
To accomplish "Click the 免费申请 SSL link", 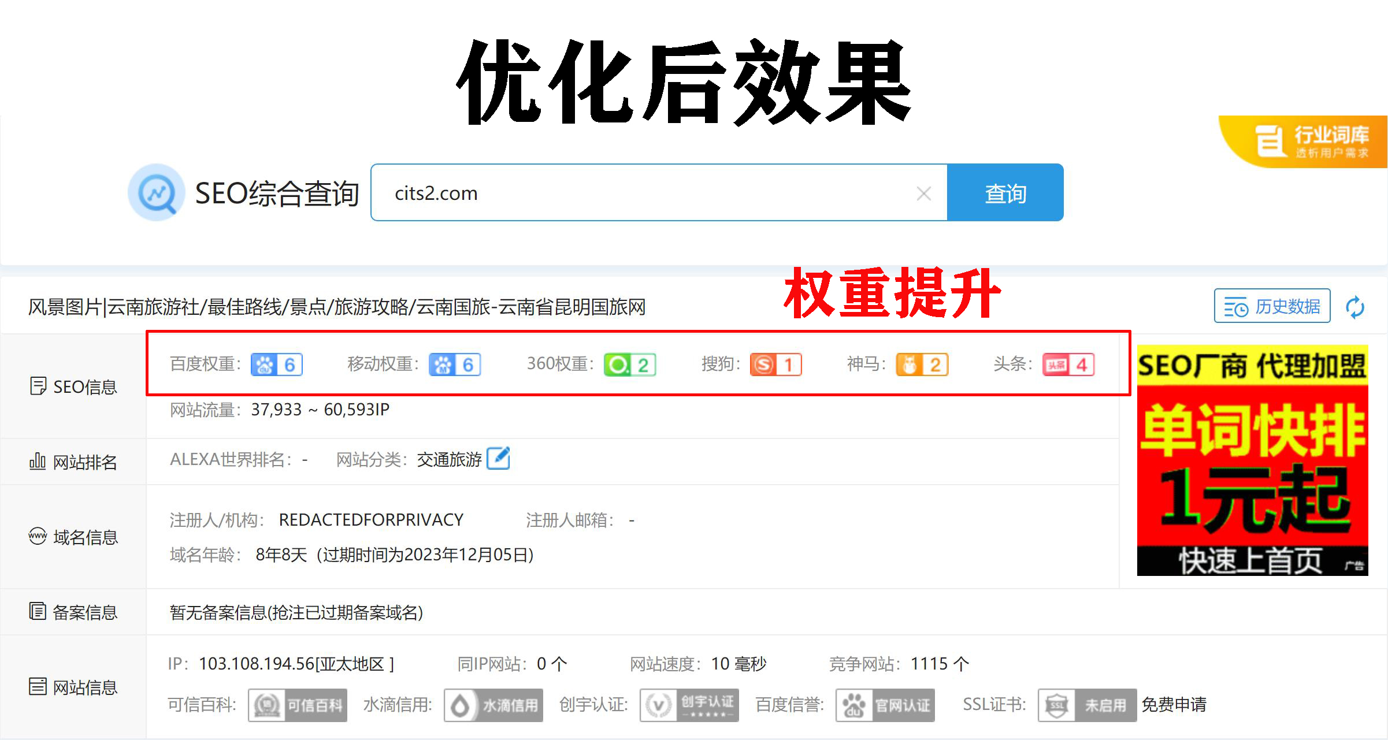I will (x=1174, y=705).
